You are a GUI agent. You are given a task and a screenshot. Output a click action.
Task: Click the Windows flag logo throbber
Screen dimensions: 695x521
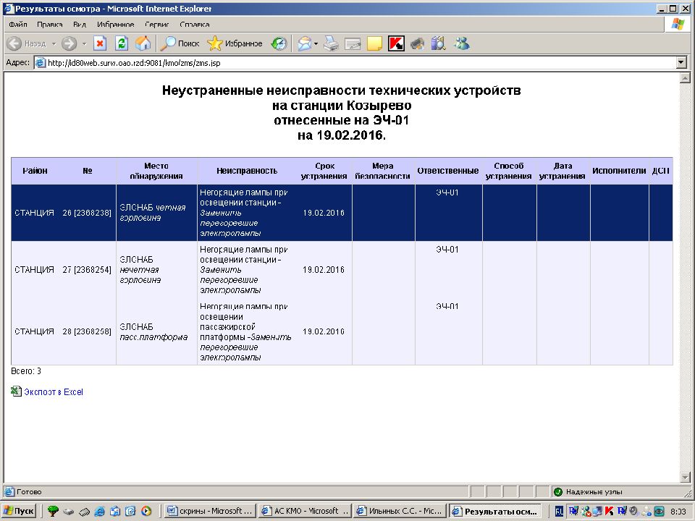(678, 25)
